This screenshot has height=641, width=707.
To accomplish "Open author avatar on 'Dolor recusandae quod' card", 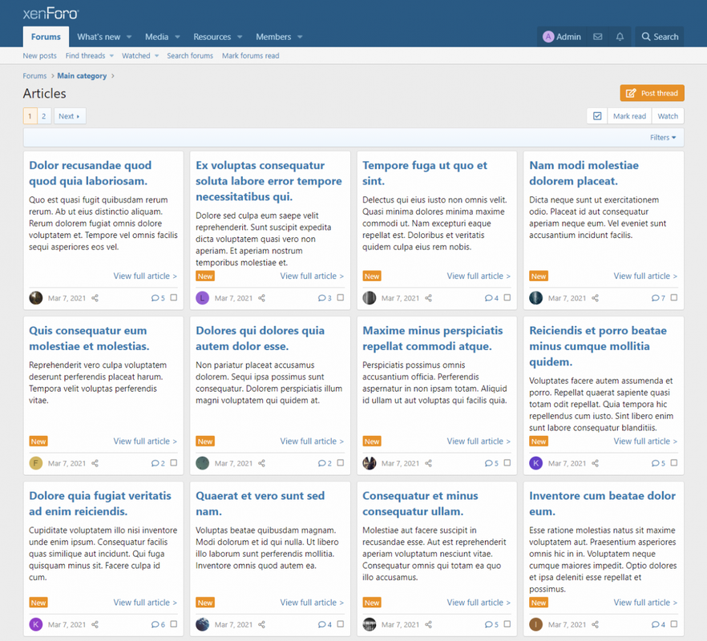I will [x=36, y=298].
